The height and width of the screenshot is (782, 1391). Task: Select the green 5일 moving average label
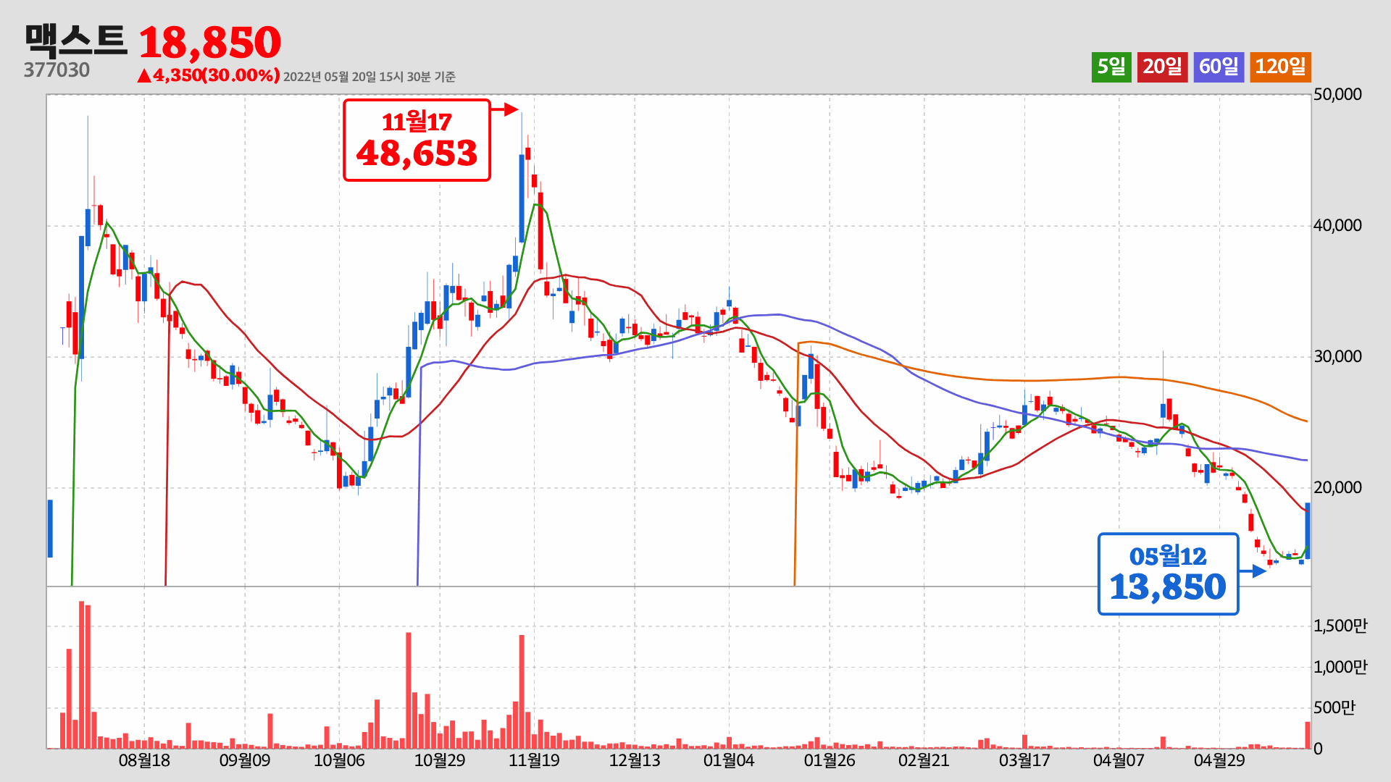pyautogui.click(x=1111, y=67)
